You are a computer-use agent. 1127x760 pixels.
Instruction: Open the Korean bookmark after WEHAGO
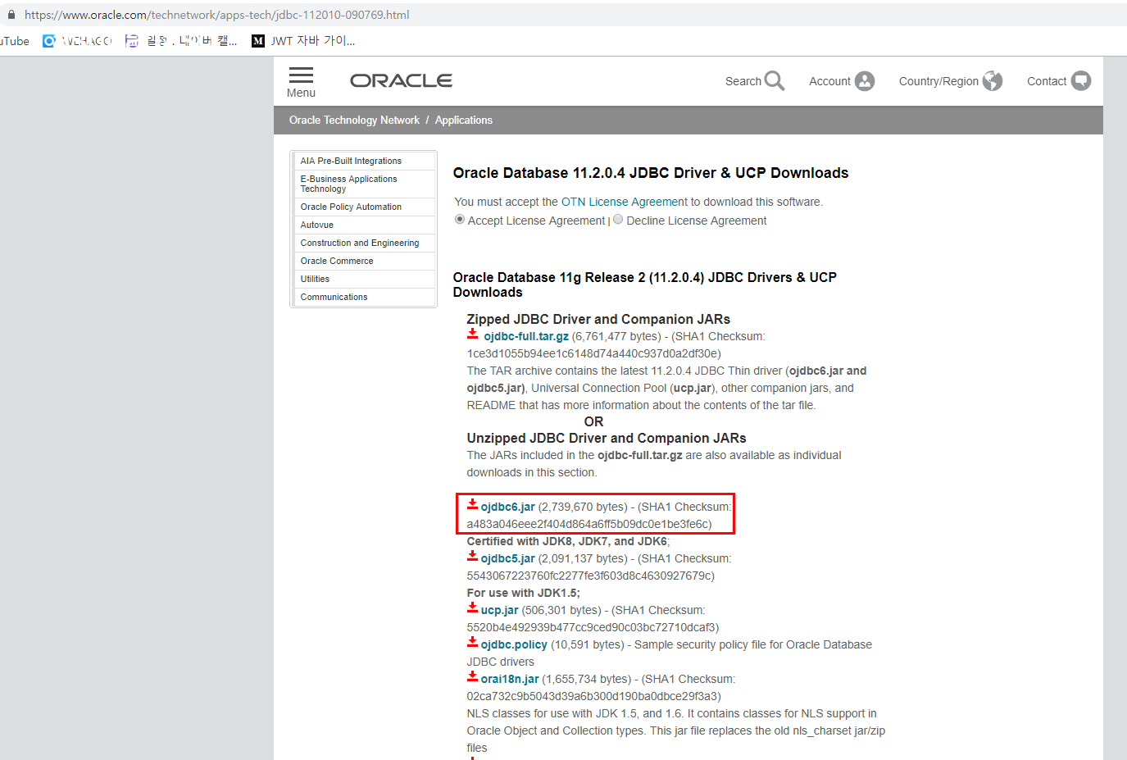pos(181,41)
